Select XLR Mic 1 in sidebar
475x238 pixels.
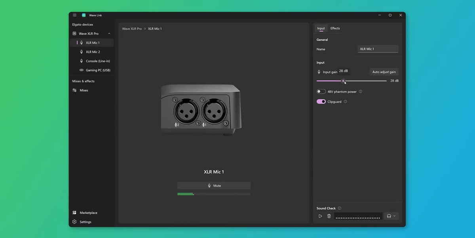tap(92, 43)
